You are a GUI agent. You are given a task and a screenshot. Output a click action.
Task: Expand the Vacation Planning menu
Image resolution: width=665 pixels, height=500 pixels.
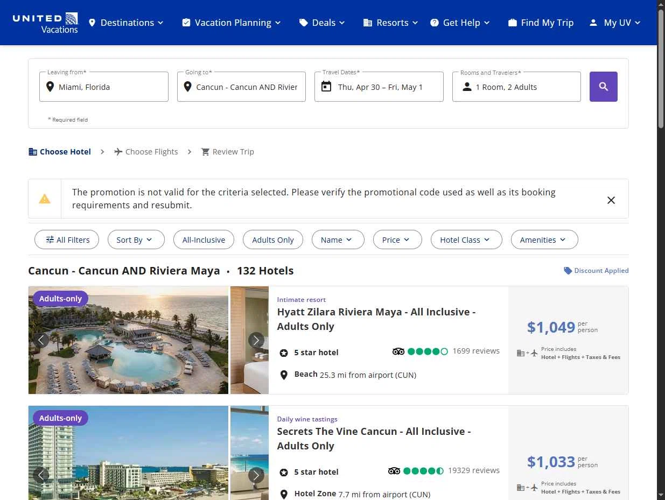pyautogui.click(x=232, y=23)
